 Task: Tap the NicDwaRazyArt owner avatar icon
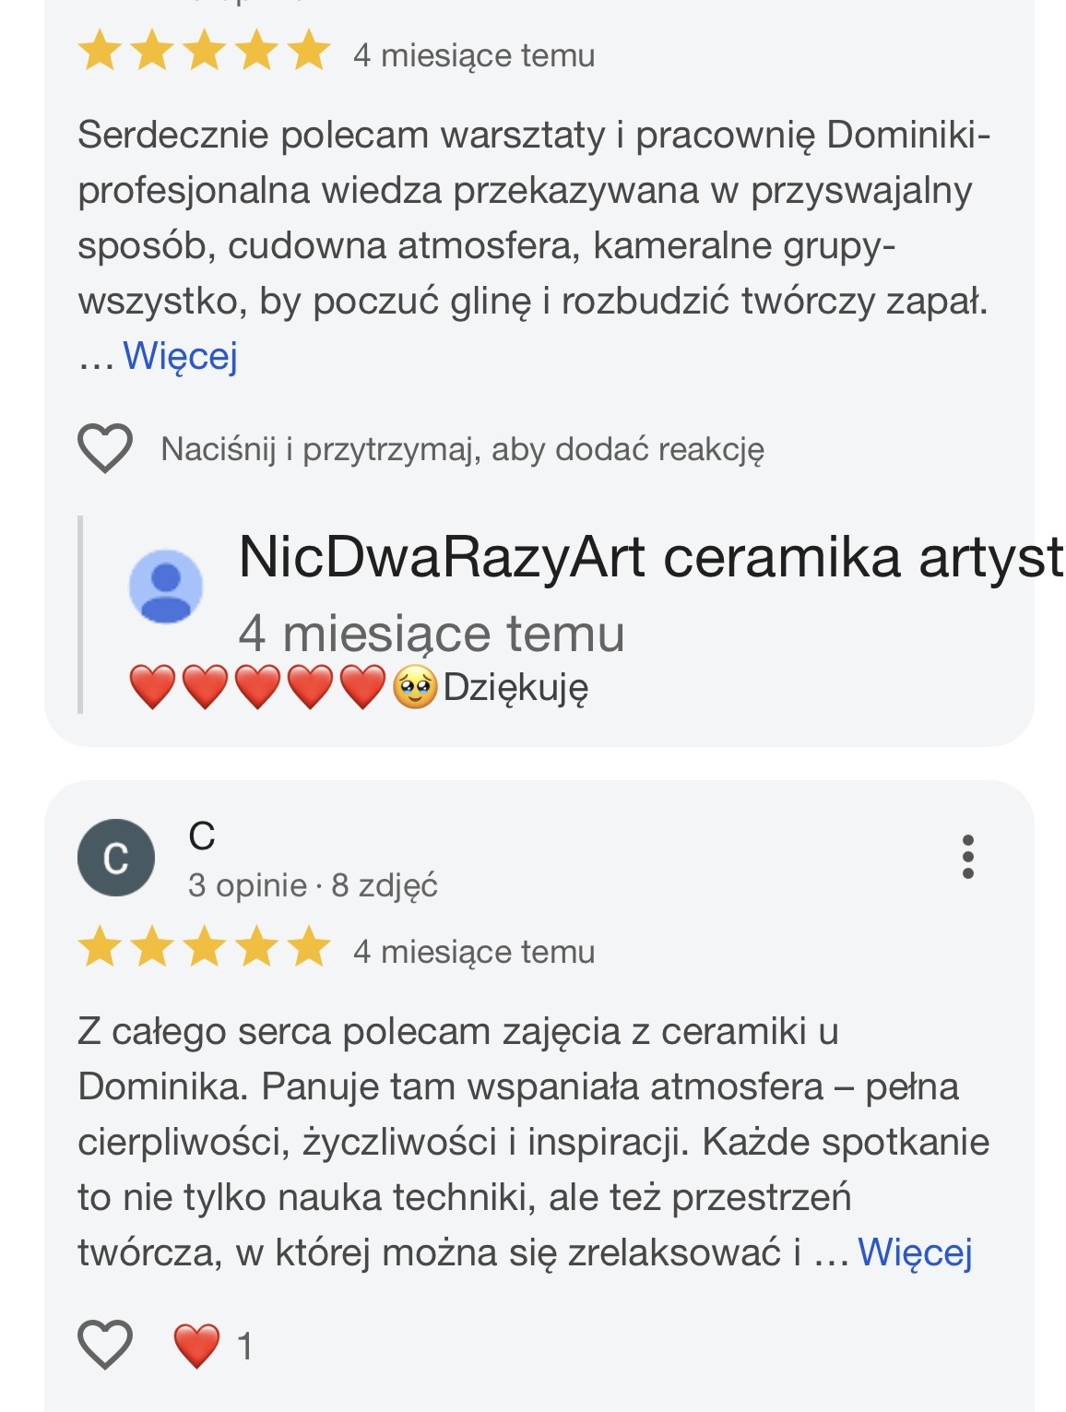(166, 587)
